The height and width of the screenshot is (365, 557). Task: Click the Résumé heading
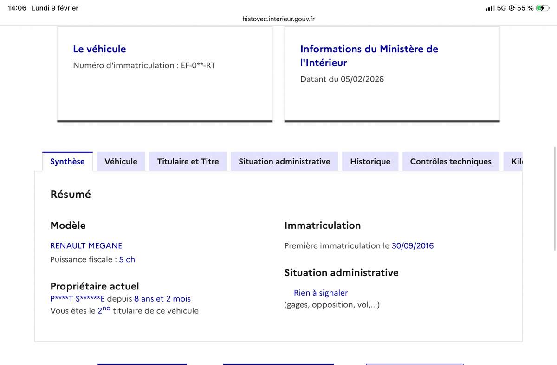(71, 195)
